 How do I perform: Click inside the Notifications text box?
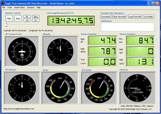pyautogui.click(x=127, y=27)
